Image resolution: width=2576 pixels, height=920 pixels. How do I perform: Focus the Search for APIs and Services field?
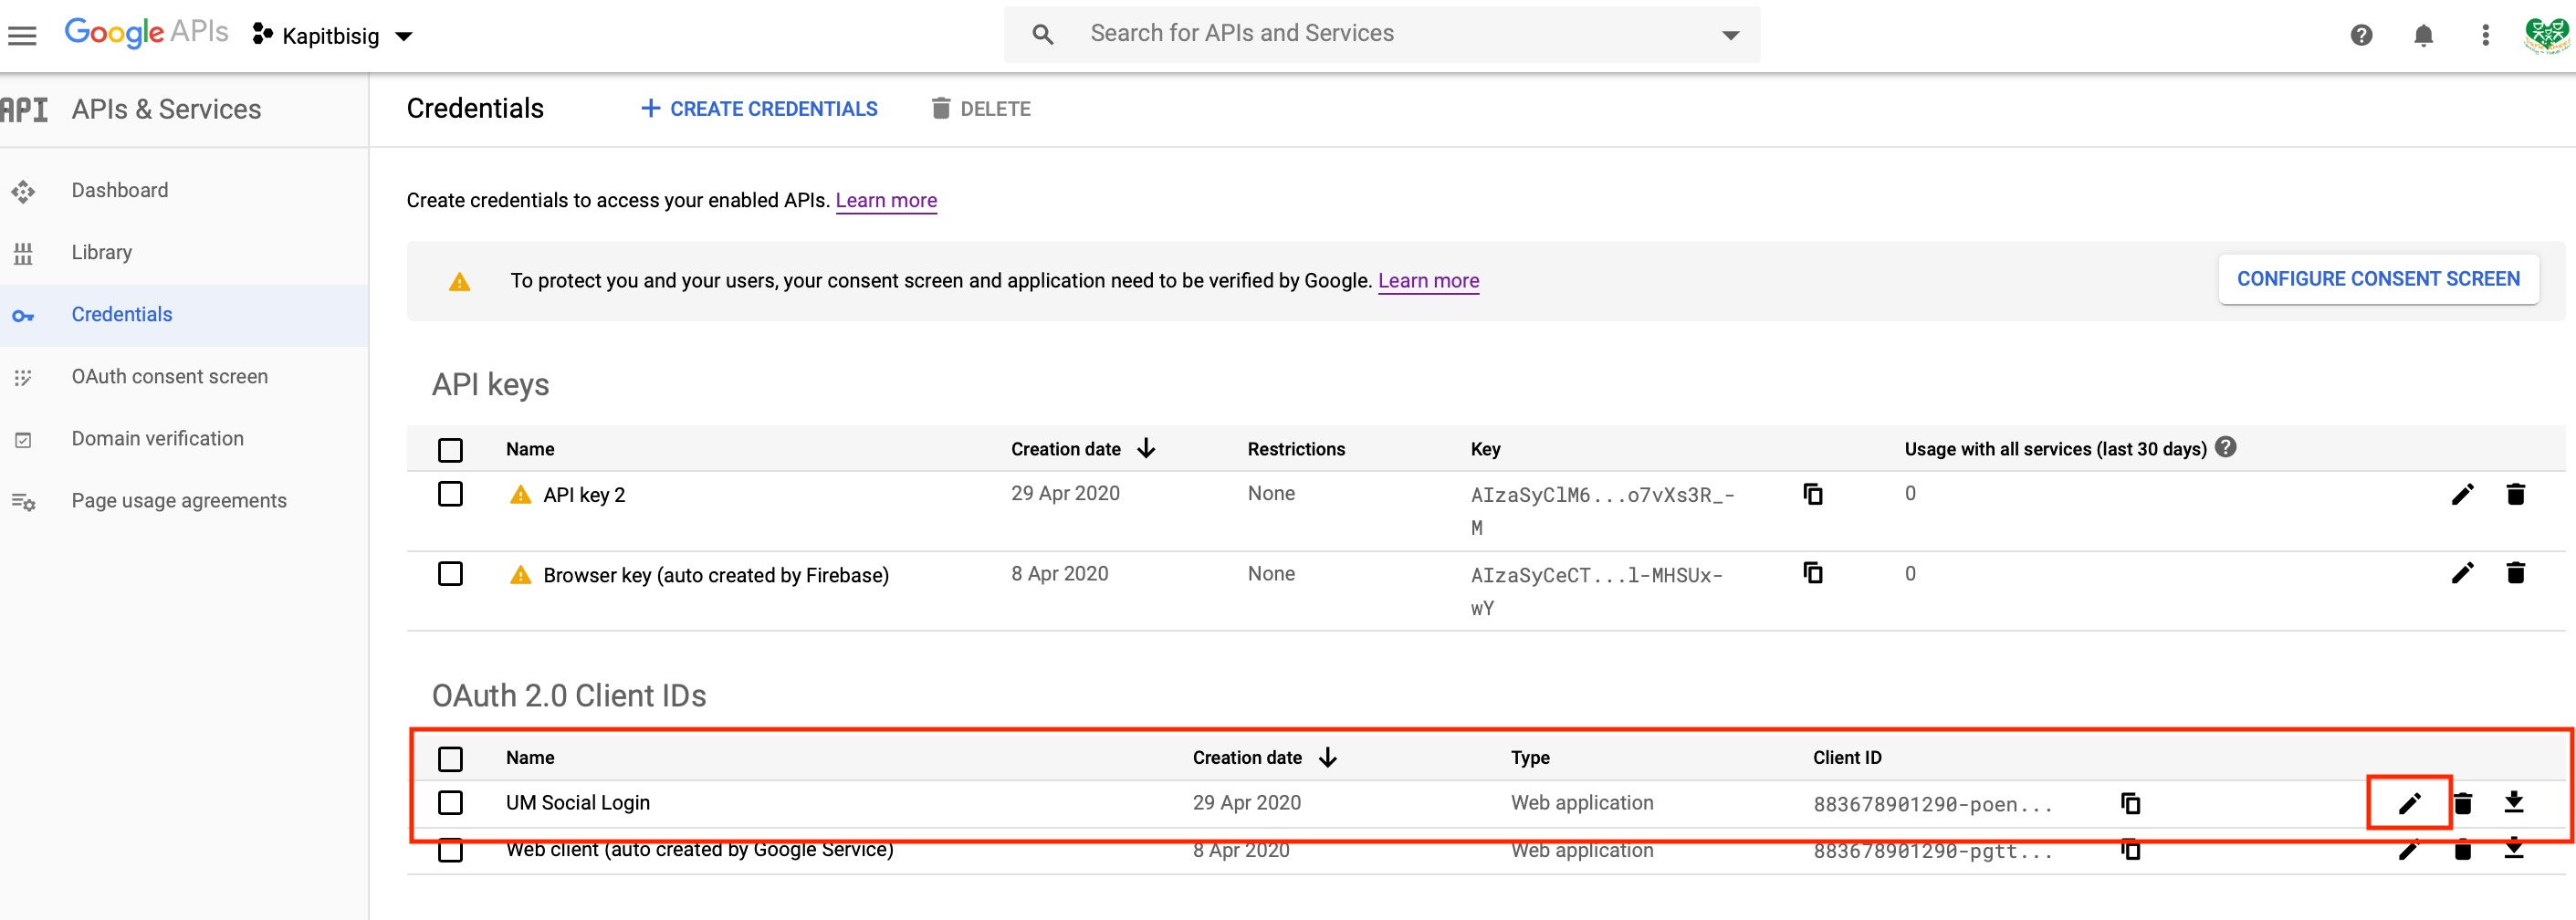tap(1380, 34)
